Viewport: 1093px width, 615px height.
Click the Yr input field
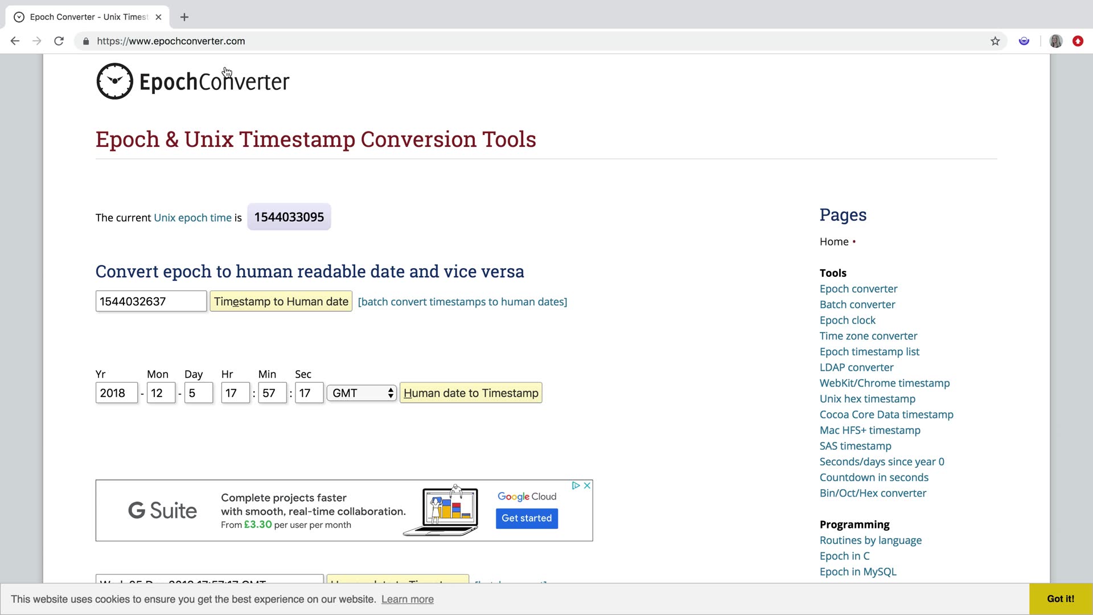[x=116, y=393]
